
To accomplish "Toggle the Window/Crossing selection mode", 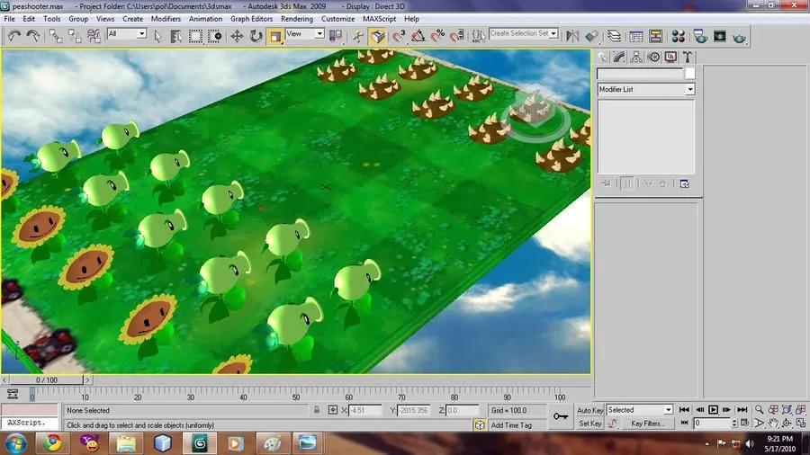I will (214, 36).
